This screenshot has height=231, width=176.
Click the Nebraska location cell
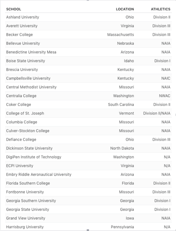point(126,43)
